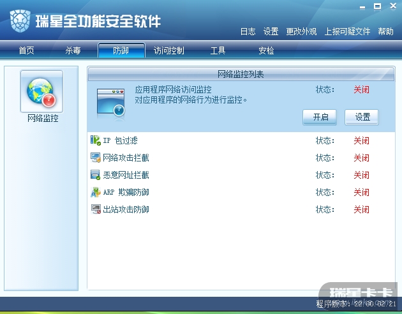Viewport: 402px width, 314px height.
Task: Maximize the Rising security window
Action: (x=377, y=6)
